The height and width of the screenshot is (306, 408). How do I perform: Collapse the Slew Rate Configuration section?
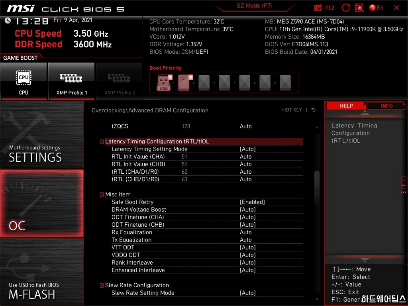click(x=102, y=285)
